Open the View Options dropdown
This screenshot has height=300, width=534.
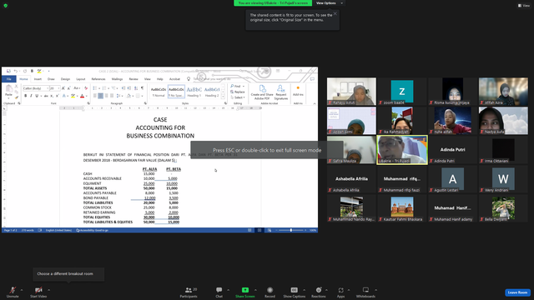click(329, 3)
